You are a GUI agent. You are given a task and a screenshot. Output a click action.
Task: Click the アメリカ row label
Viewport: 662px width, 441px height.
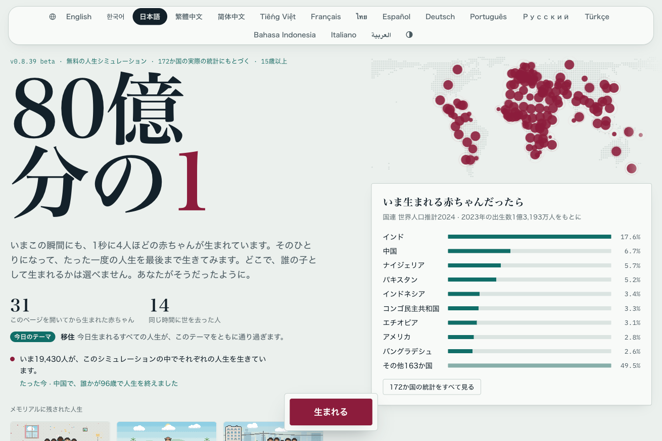[397, 337]
